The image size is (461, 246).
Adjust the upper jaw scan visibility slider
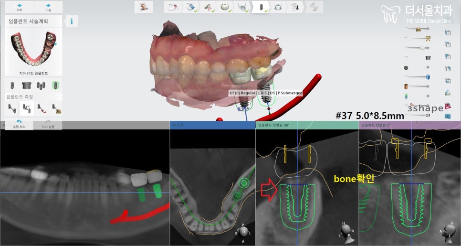[x=418, y=29]
